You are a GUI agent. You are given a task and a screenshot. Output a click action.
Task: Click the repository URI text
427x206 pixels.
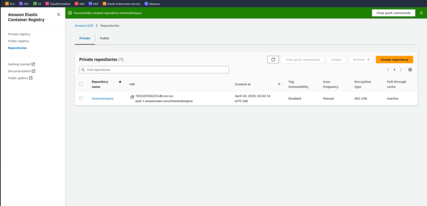tap(164, 99)
